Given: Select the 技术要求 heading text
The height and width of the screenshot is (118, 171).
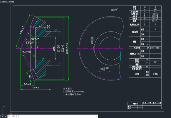Looking at the screenshot, I should coord(67,88).
